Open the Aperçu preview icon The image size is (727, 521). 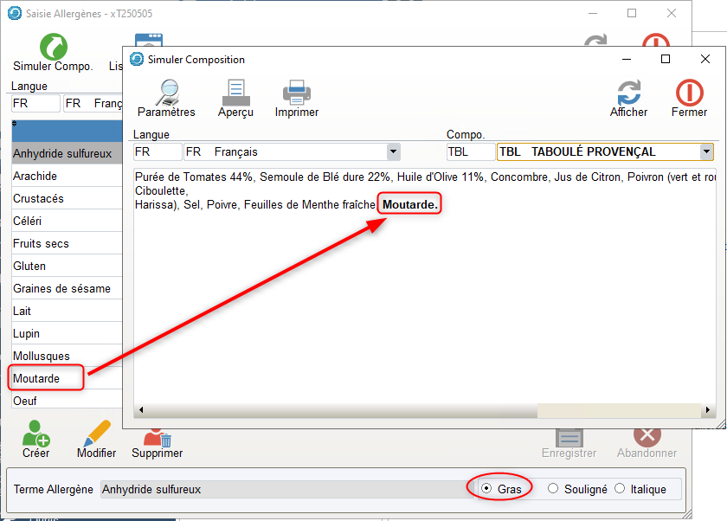coord(235,92)
